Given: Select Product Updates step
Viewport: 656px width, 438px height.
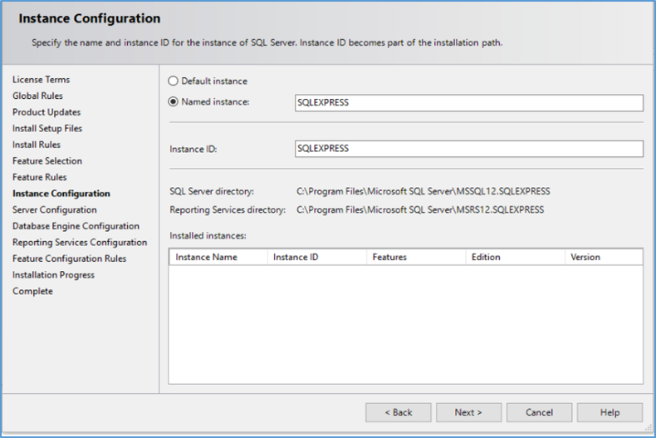Looking at the screenshot, I should tap(47, 112).
